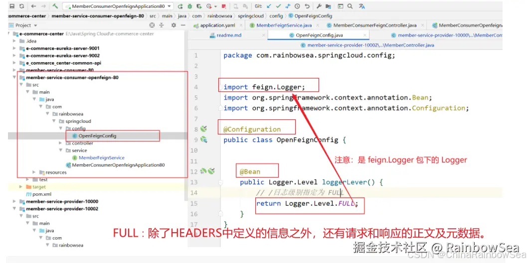Rerun application with the green rerun icon
The height and width of the screenshot is (263, 528).
(x=180, y=6)
